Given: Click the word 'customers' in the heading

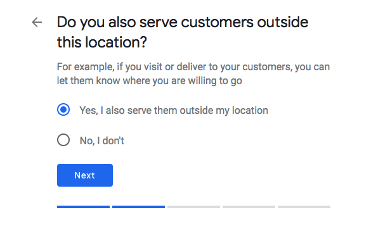Looking at the screenshot, I should point(217,22).
